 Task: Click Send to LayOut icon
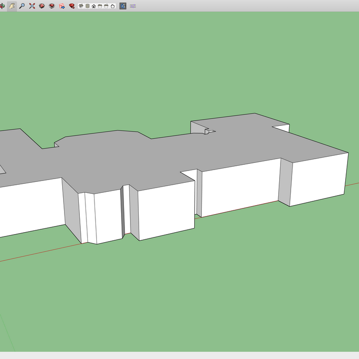(62, 6)
